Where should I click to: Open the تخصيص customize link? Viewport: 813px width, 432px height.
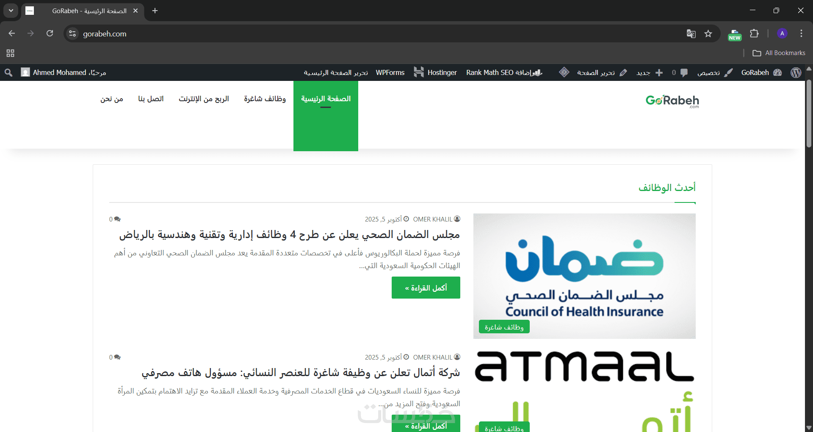pyautogui.click(x=715, y=72)
